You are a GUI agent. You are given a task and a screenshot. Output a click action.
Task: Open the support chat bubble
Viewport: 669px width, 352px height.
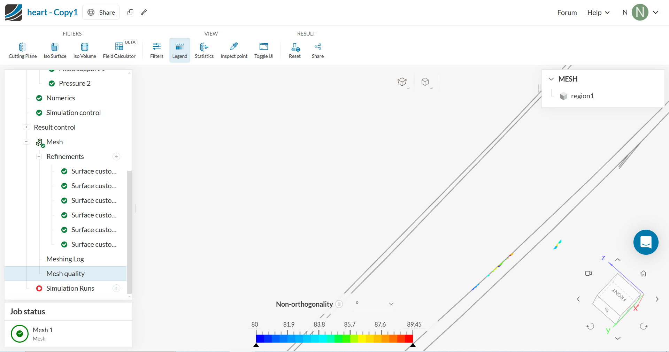646,242
